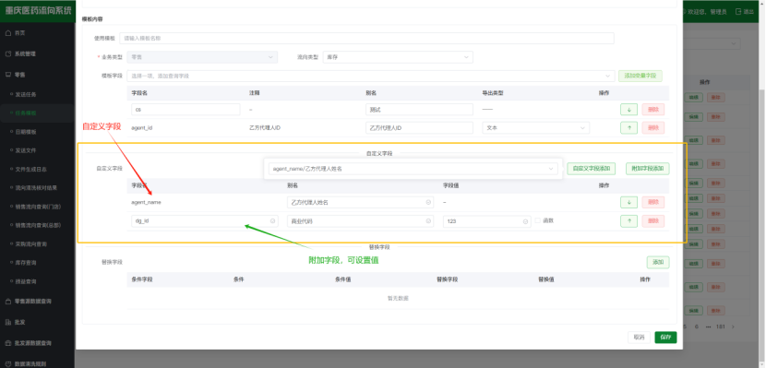The width and height of the screenshot is (766, 368).
Task: Expand the agent_name/乙方代理人姓名 dropdown
Action: 413,169
